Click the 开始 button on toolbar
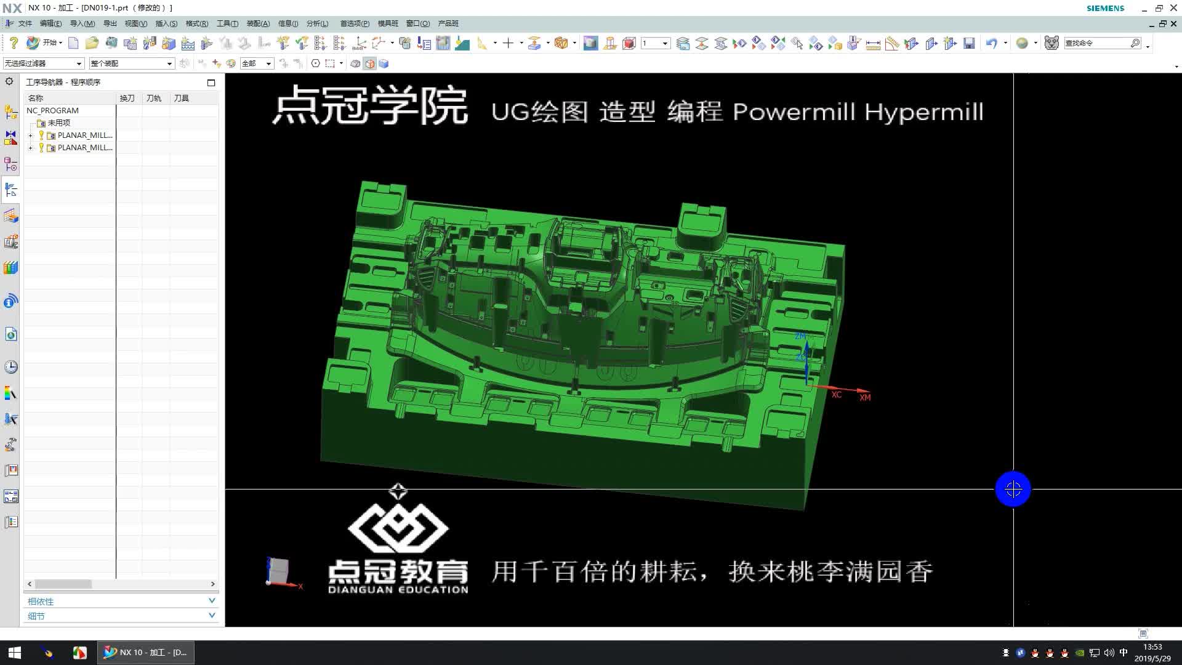Screen dimensions: 1182x665 click(x=50, y=43)
